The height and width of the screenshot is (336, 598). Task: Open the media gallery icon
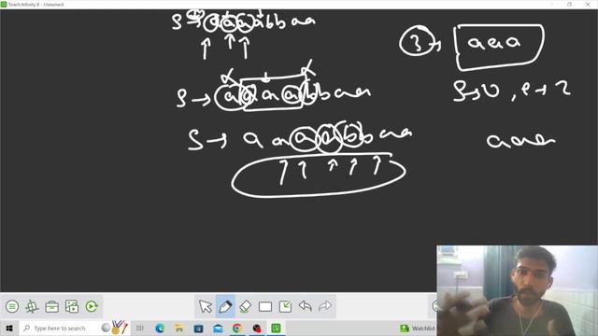point(72,306)
